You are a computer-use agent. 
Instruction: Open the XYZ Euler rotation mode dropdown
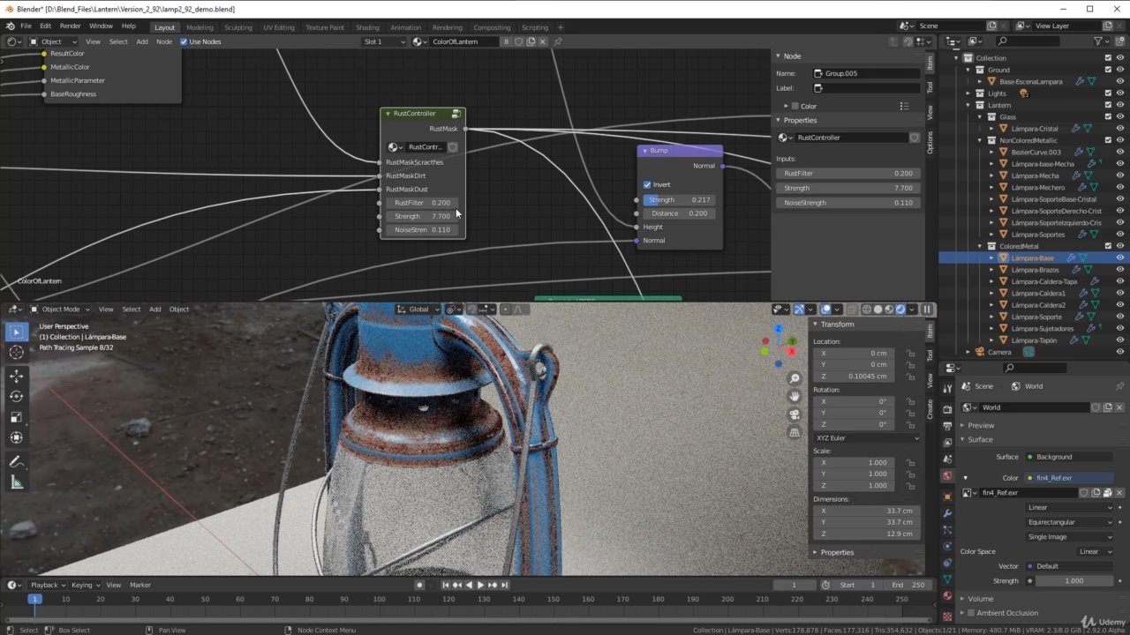click(866, 437)
